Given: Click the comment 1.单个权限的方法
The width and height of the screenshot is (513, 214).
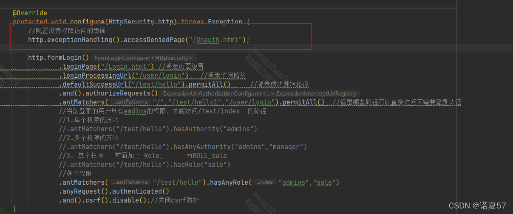Looking at the screenshot, I should 89,120.
